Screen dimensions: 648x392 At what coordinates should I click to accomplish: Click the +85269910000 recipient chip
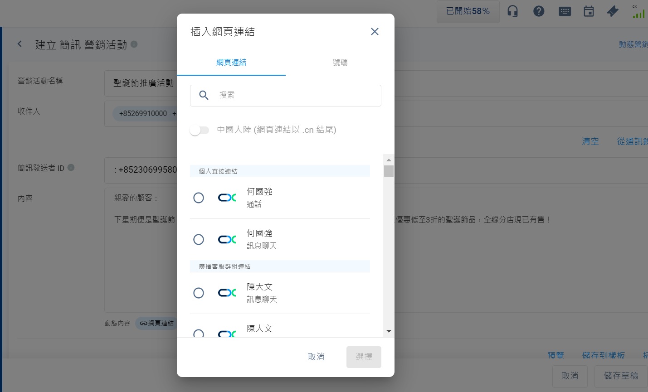click(x=145, y=114)
